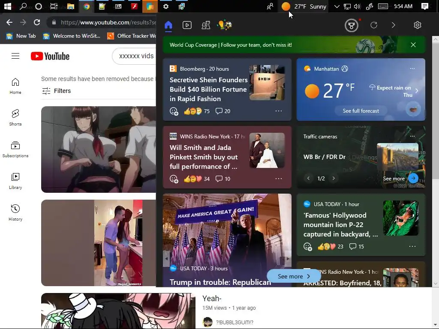React to the Shein article with emoji
The image size is (439, 329).
(174, 111)
